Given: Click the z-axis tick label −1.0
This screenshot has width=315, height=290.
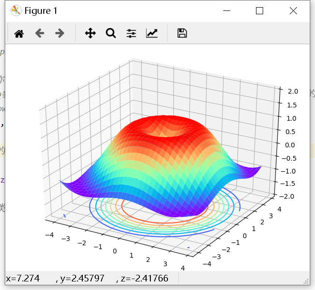Looking at the screenshot, I should pyautogui.click(x=288, y=171).
